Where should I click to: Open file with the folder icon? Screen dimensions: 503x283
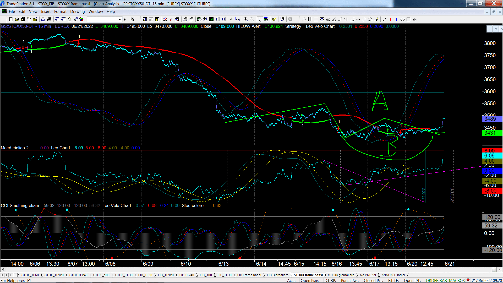tap(17, 19)
